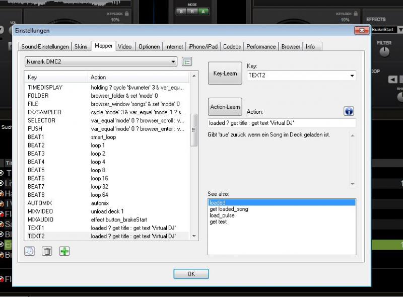Toggle the S mode button at top
The height and width of the screenshot is (297, 403).
click(181, 12)
